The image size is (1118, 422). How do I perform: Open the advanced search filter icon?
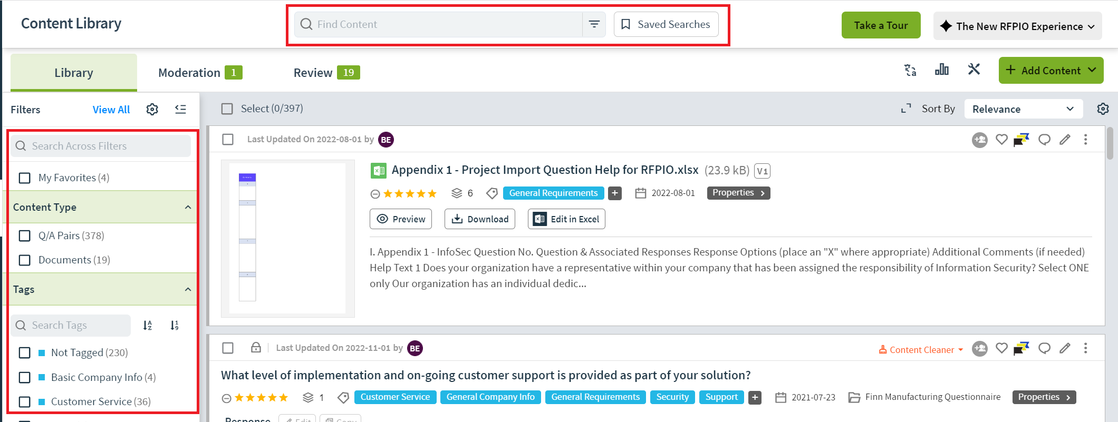pyautogui.click(x=594, y=24)
